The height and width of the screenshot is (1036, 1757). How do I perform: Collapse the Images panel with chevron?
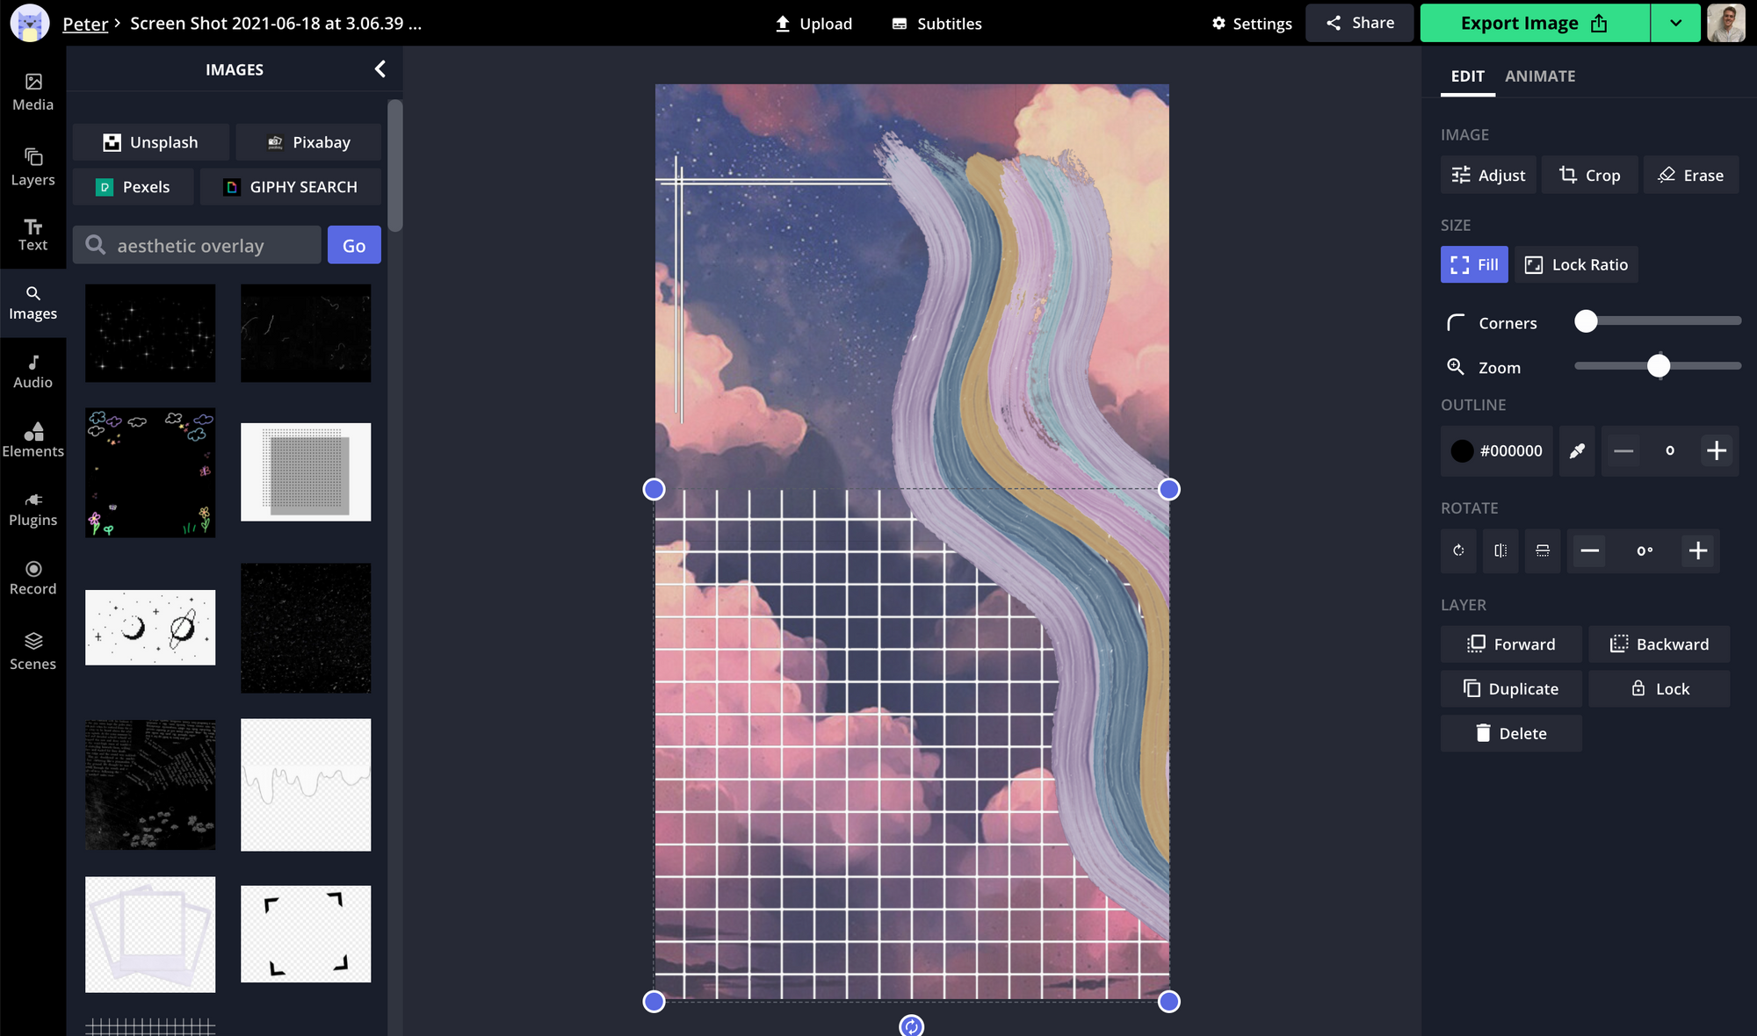380,68
